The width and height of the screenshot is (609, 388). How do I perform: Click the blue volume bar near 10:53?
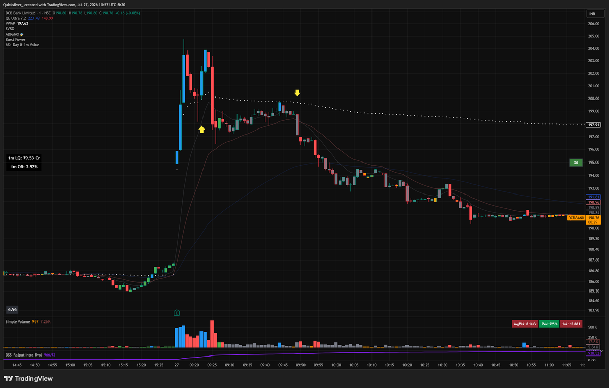tap(525, 345)
